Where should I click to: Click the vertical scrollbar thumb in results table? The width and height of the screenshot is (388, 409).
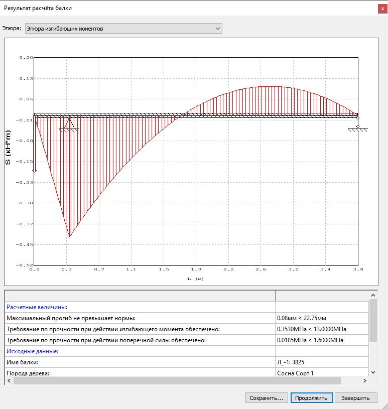(373, 320)
